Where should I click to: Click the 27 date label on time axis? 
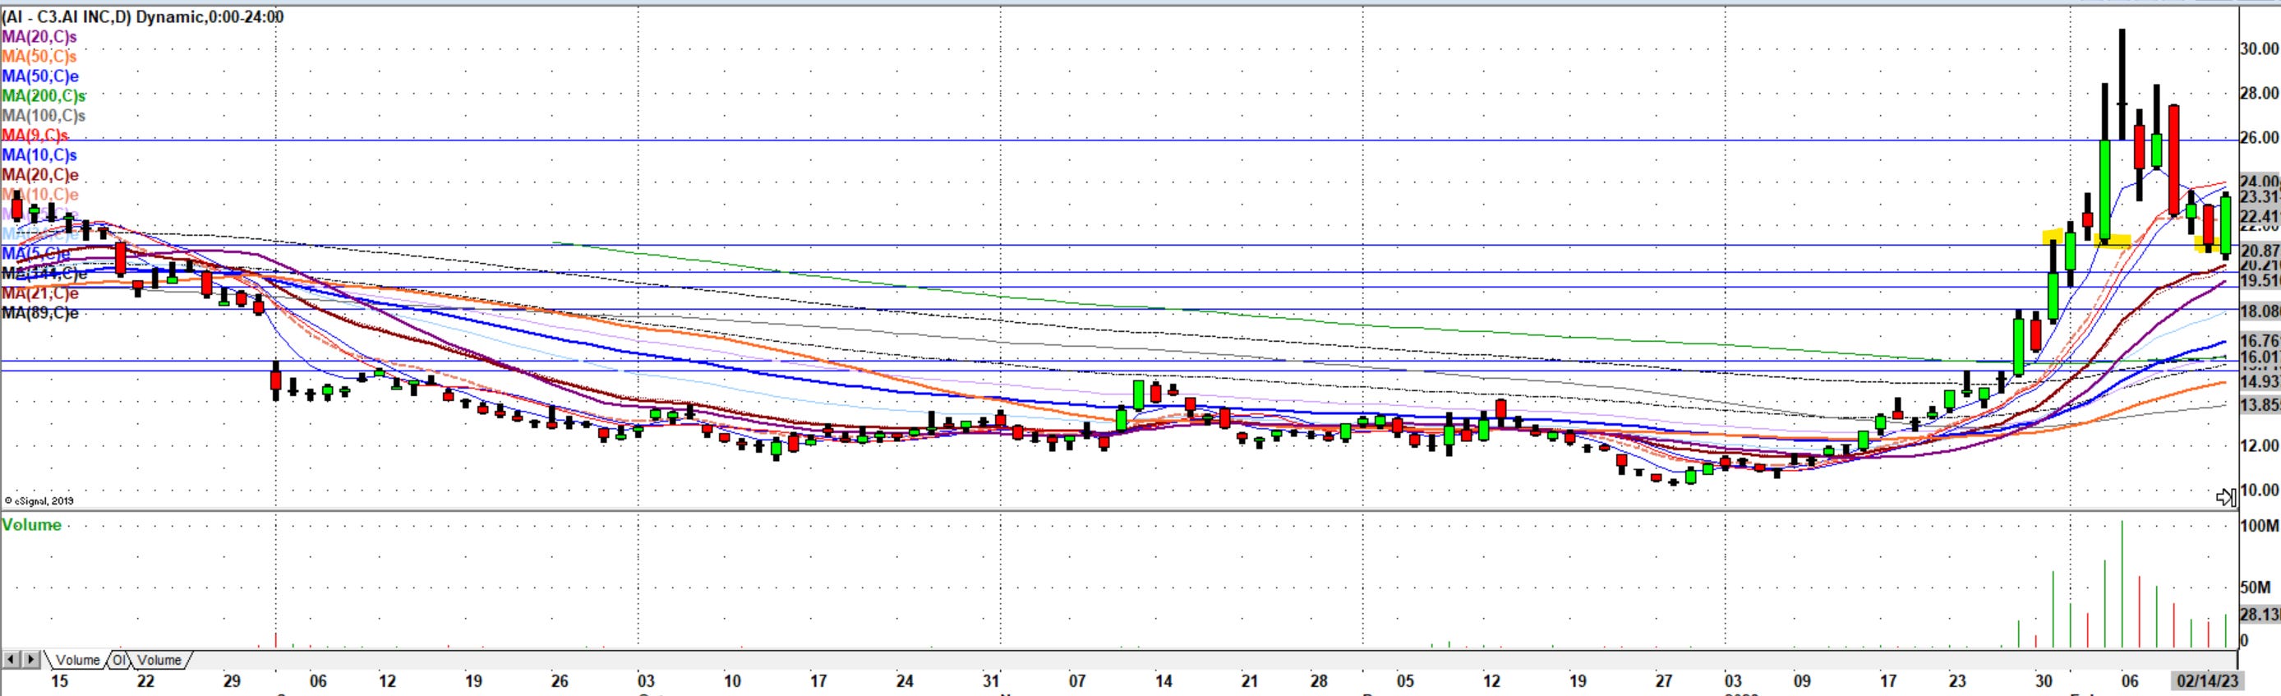click(x=1664, y=681)
